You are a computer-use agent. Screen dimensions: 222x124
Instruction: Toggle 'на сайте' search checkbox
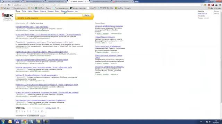pyautogui.click(x=17, y=18)
